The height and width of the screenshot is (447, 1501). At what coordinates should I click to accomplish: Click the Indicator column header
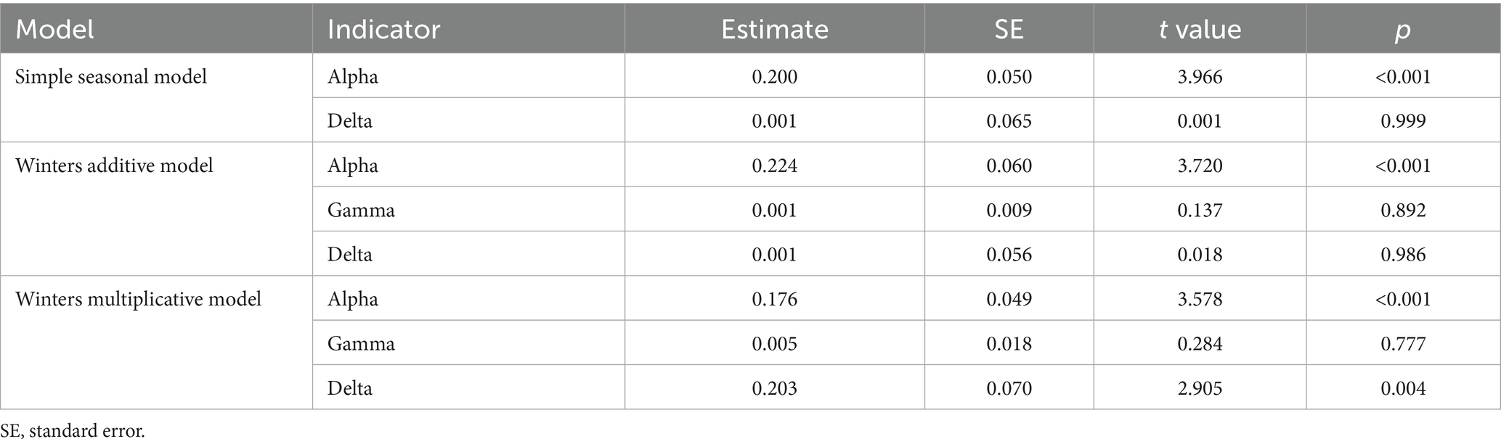point(383,29)
